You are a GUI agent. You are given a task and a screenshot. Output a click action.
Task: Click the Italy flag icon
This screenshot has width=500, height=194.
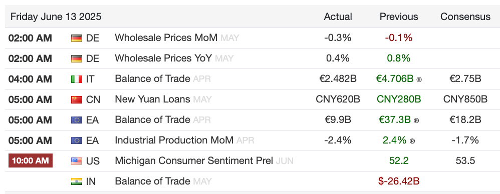pyautogui.click(x=77, y=79)
